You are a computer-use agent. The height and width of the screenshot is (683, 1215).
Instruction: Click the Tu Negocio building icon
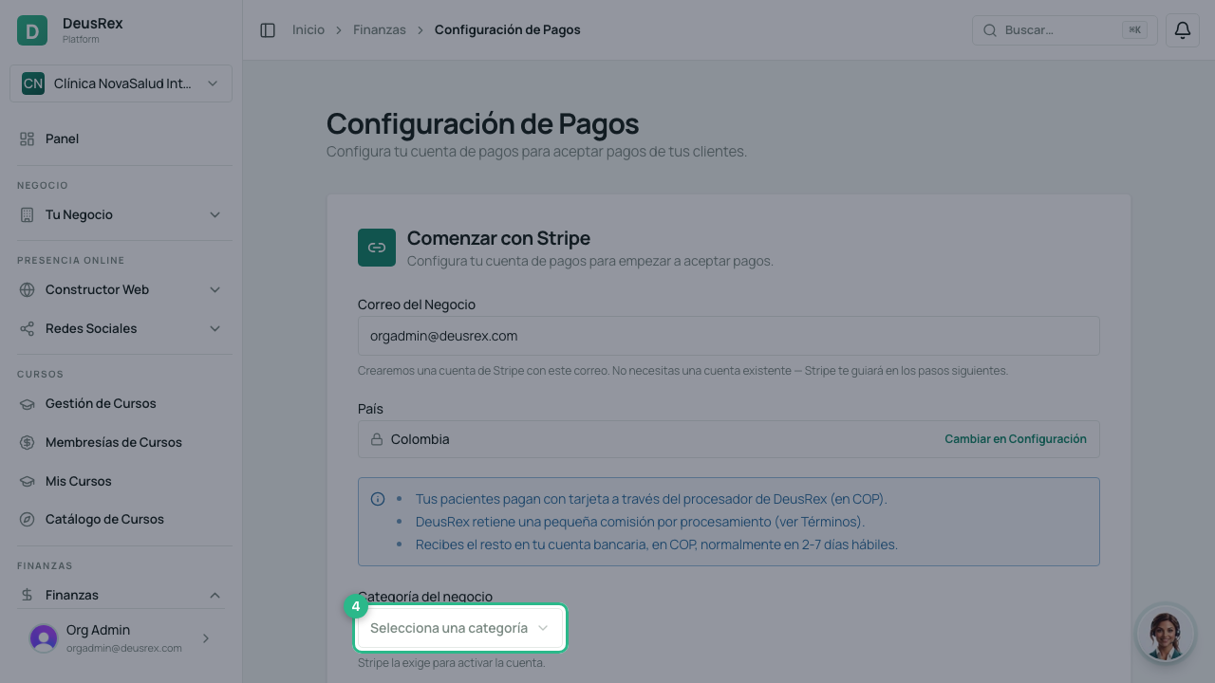[x=27, y=214]
